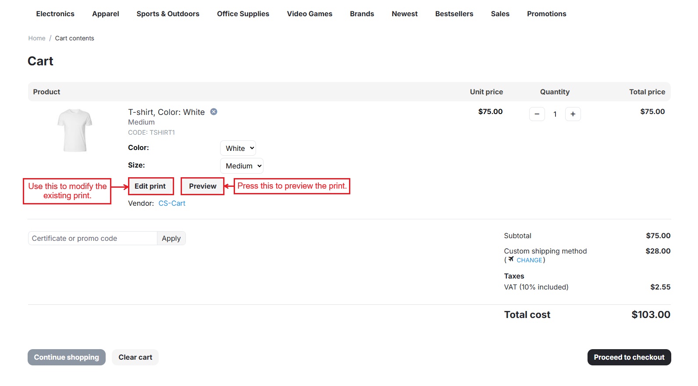Increase quantity with plus button
Image resolution: width=698 pixels, height=386 pixels.
573,114
